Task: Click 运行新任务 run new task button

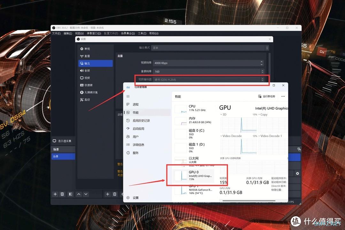Action: pyautogui.click(x=267, y=96)
